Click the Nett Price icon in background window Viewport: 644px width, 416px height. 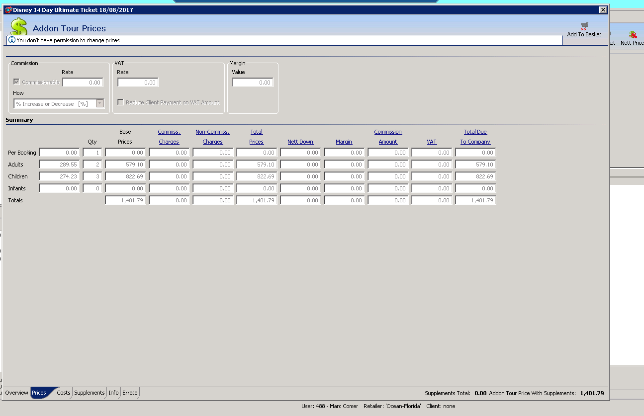click(x=633, y=35)
